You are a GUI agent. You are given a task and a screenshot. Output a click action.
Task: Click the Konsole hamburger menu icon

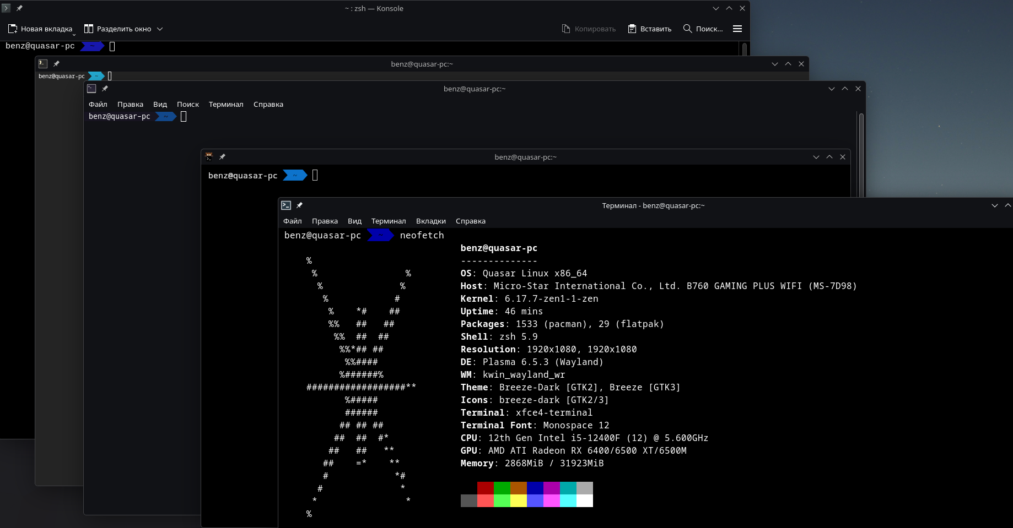[x=737, y=29]
